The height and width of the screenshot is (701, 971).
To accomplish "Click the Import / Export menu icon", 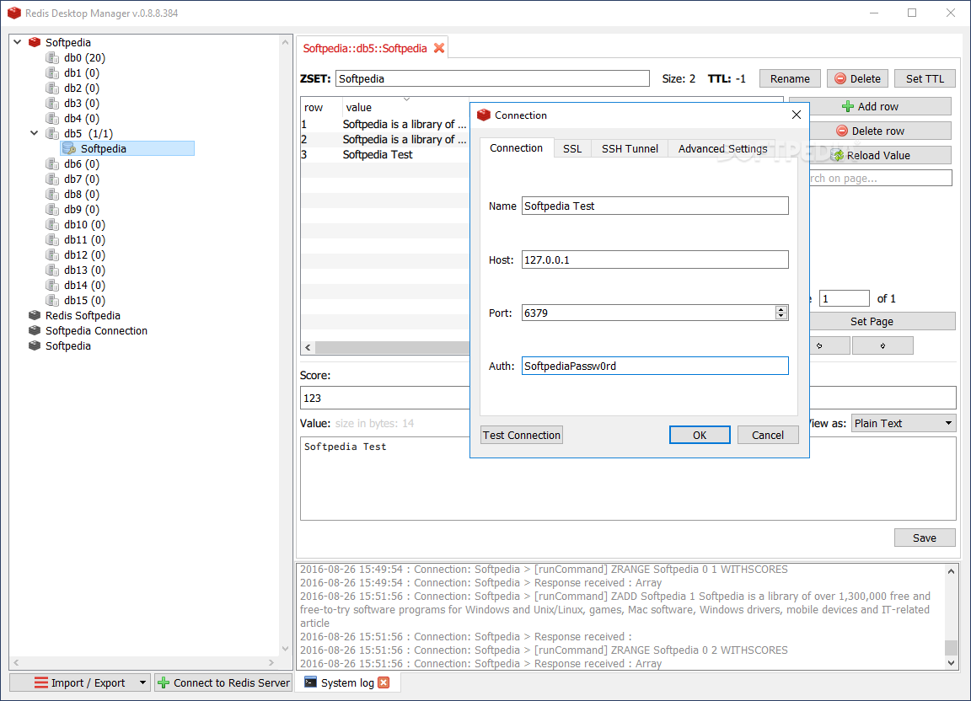I will 40,682.
